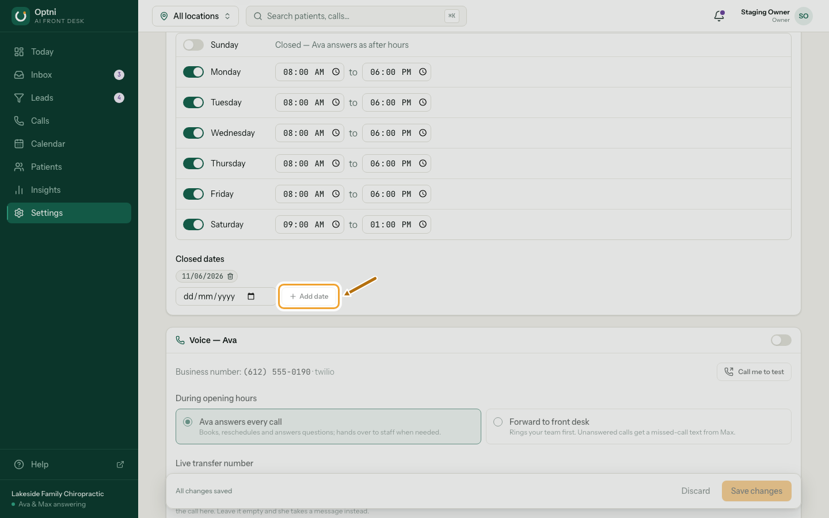Enable the Voice — Ava toggle

pyautogui.click(x=781, y=340)
